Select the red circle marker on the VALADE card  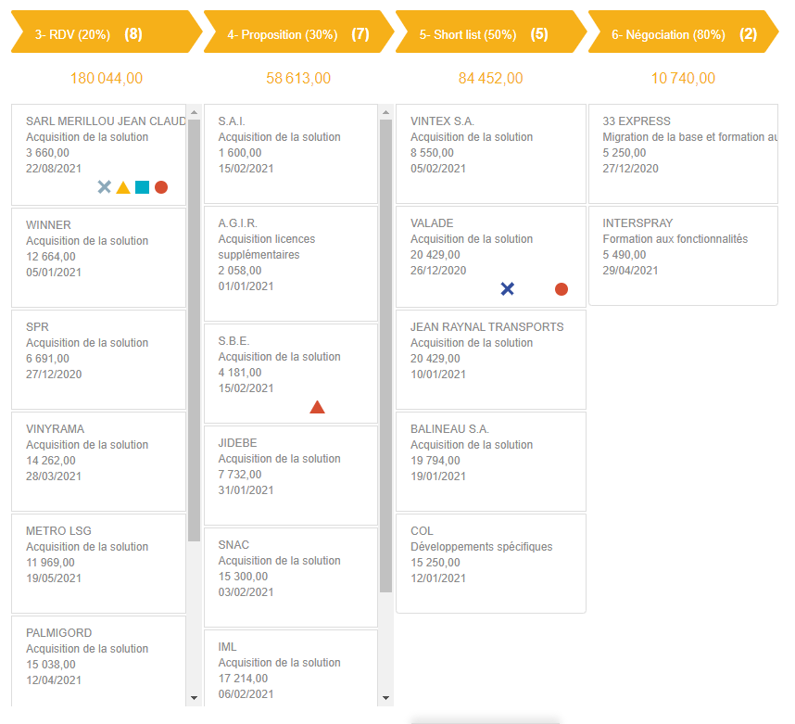[561, 288]
